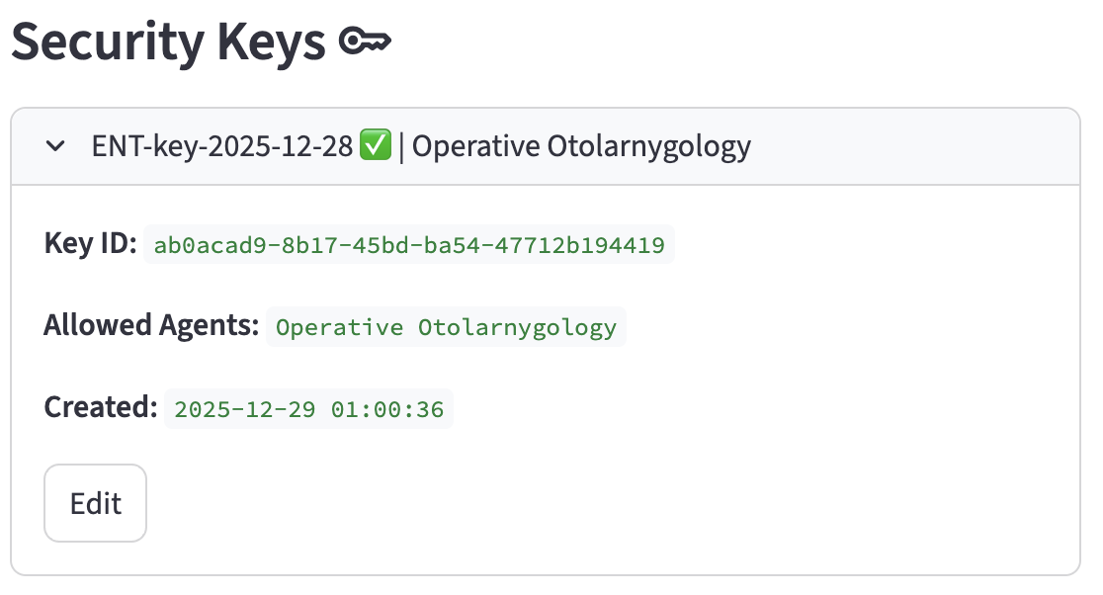
Task: Click the 01:00:36 time in Created value
Action: [387, 409]
